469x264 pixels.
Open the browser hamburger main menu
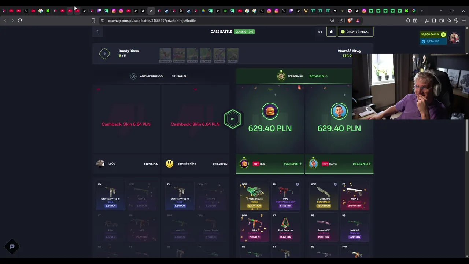[464, 21]
